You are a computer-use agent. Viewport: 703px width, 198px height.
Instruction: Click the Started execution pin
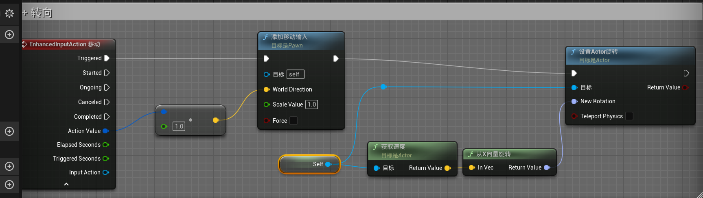pos(107,73)
